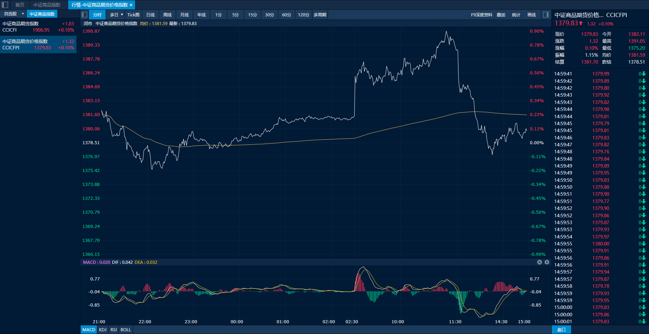Expand the 多日 dropdown arrow
Screen dimensions: 649x334
[122, 15]
